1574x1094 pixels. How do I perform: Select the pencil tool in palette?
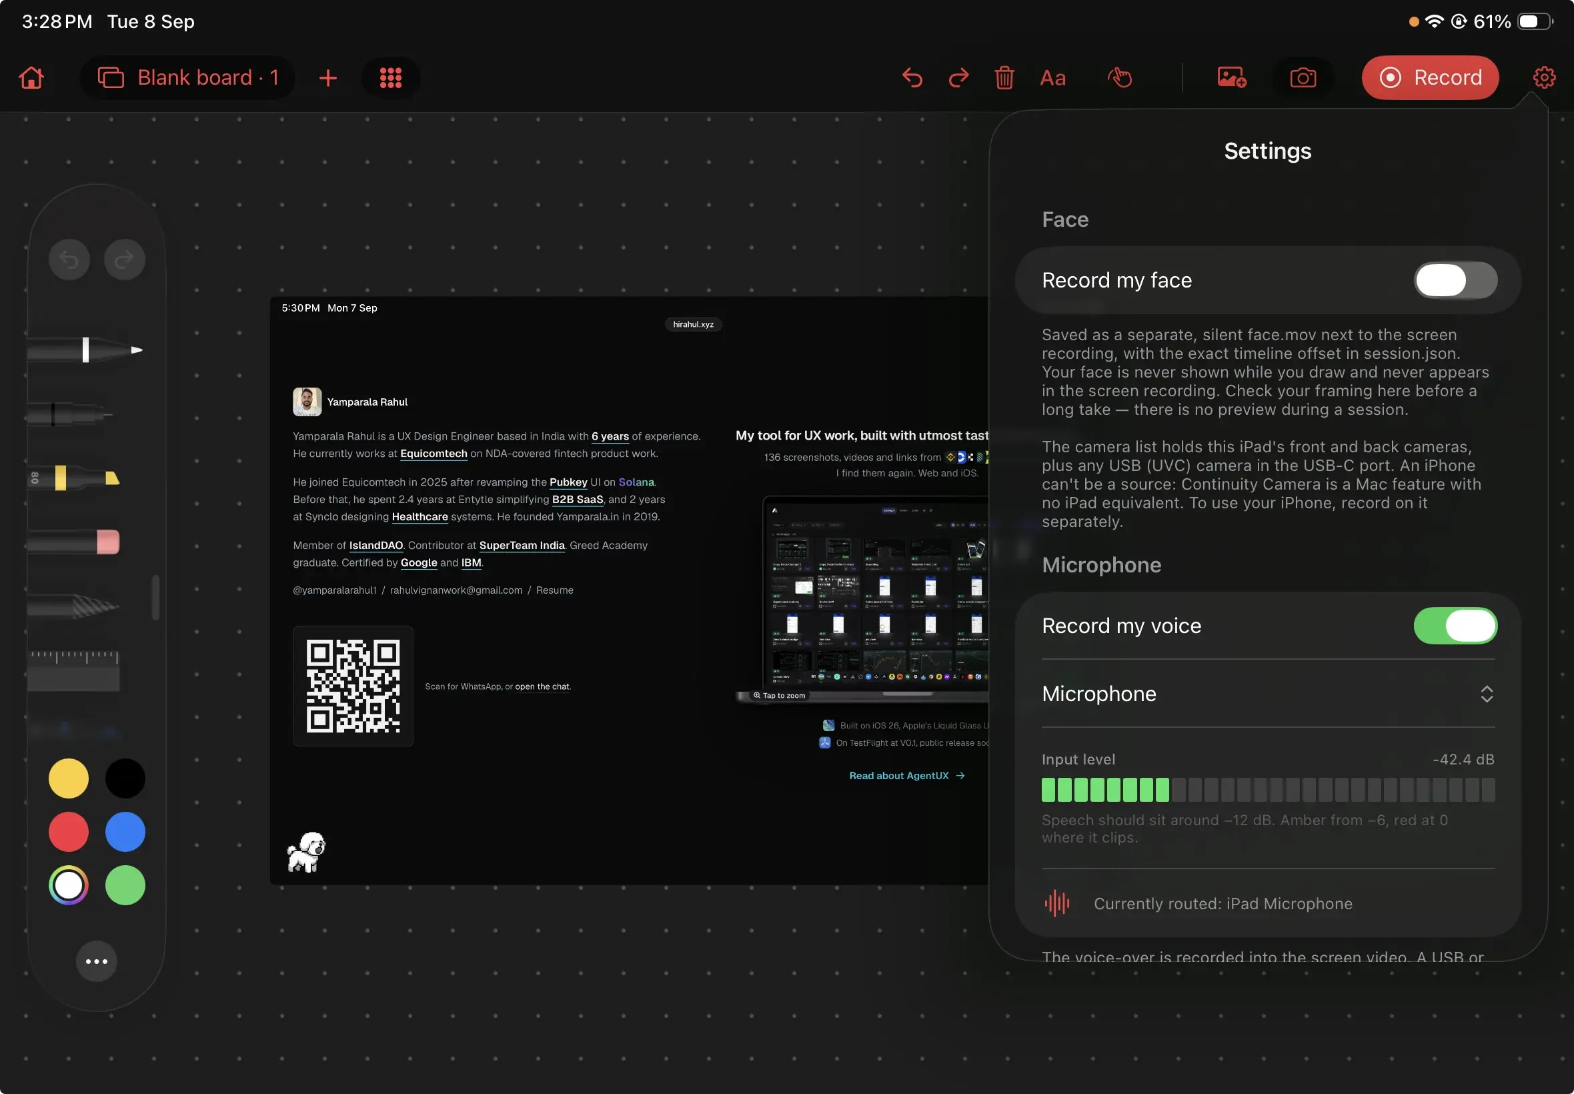74,606
